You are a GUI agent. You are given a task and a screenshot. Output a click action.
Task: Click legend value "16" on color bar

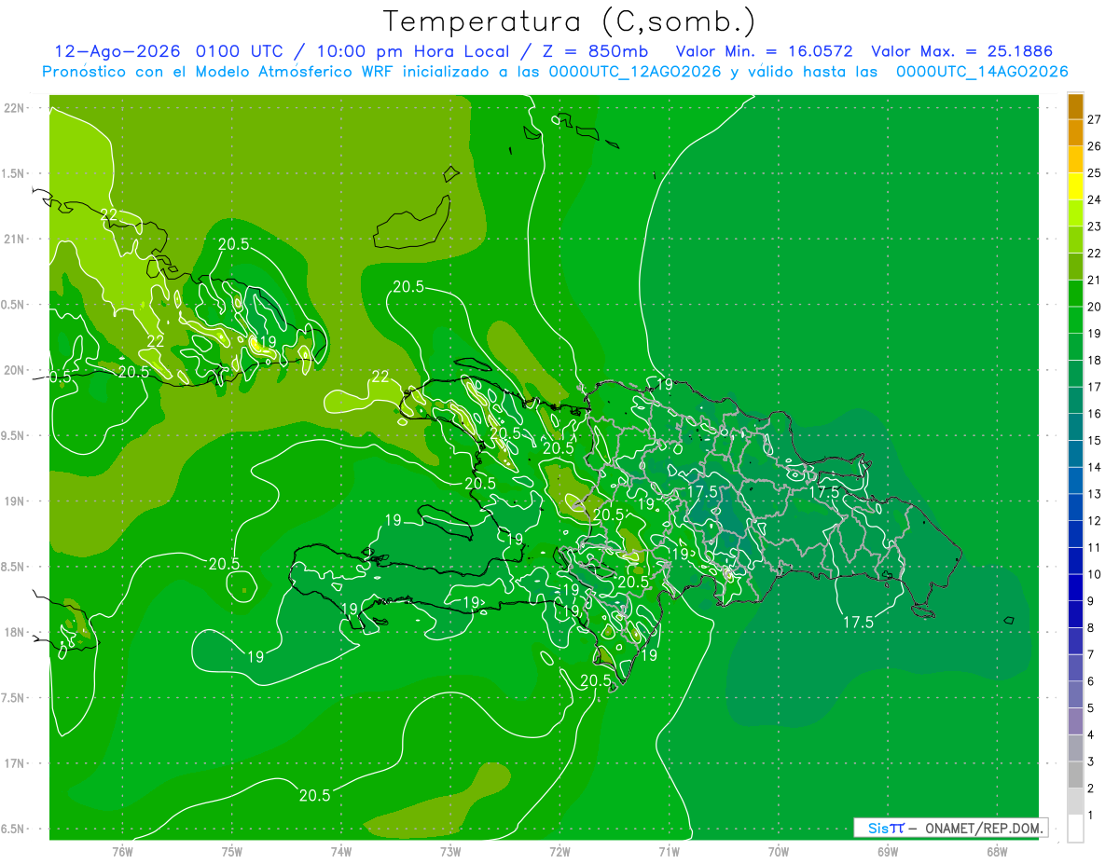(x=1095, y=414)
